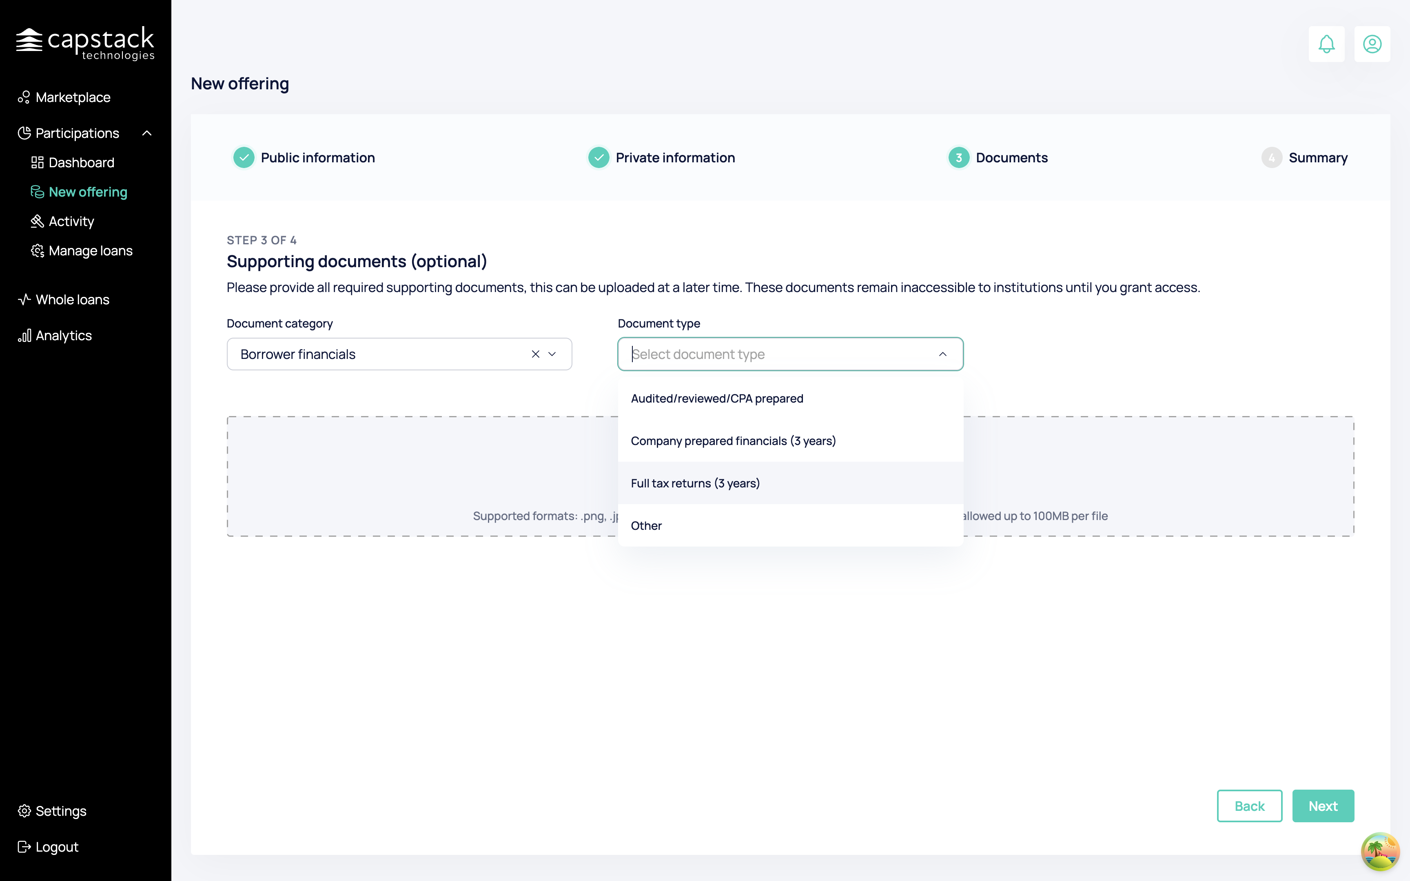Click the Capstack Technologies logo

click(x=85, y=43)
